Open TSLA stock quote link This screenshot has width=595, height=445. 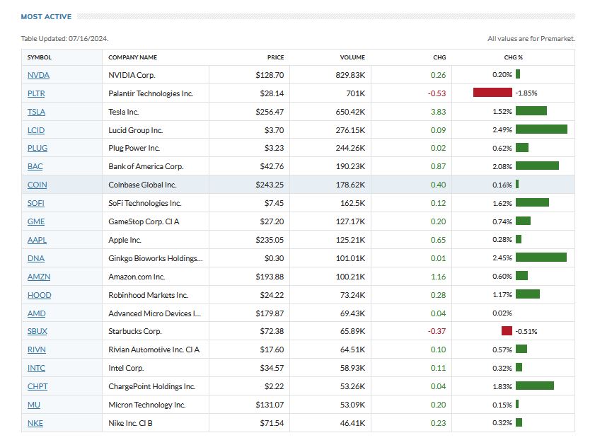(x=37, y=112)
